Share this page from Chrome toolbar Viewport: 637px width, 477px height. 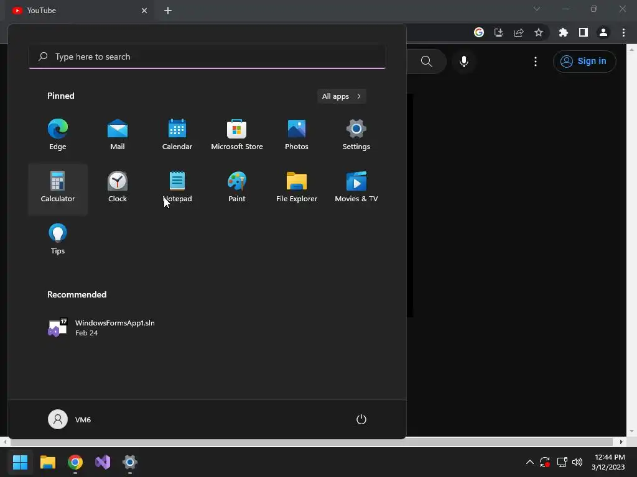[x=519, y=32]
